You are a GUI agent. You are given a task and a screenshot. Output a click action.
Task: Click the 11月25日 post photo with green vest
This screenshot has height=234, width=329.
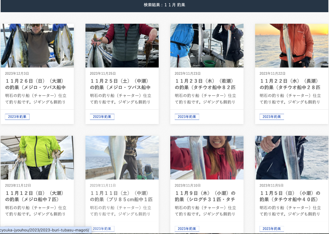click(x=122, y=46)
